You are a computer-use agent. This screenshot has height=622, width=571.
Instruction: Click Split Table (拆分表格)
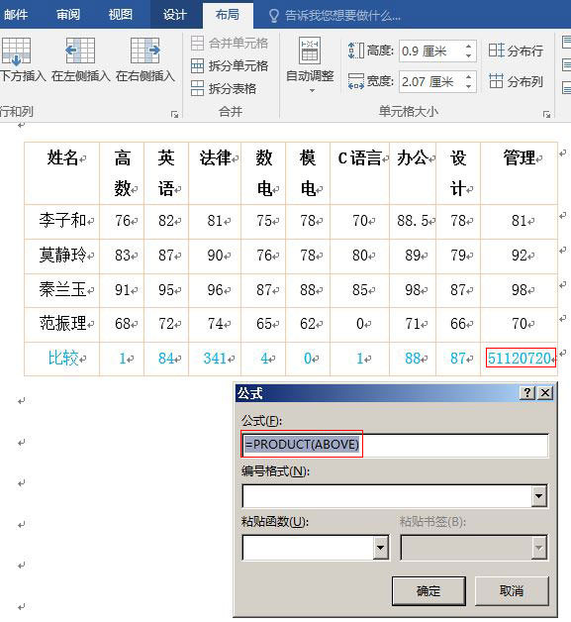click(x=224, y=88)
